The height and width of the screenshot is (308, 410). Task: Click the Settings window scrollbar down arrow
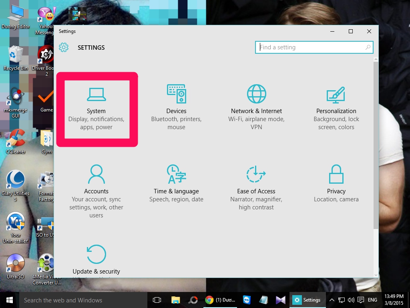coord(376,275)
